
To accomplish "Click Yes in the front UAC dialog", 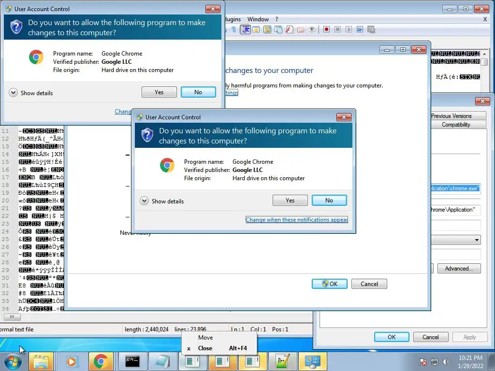I will [x=290, y=200].
